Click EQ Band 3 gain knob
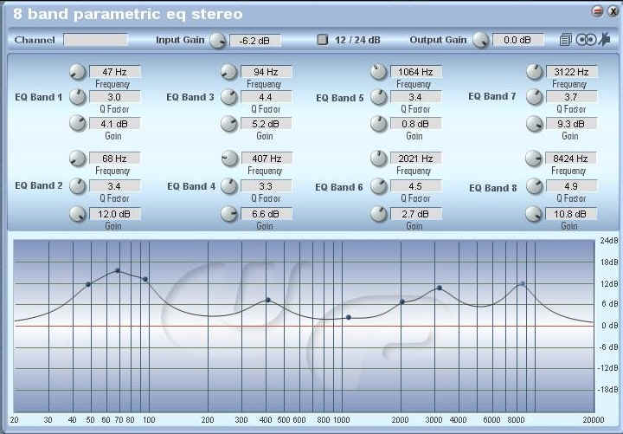Viewport: 623px width, 434px height. (228, 124)
